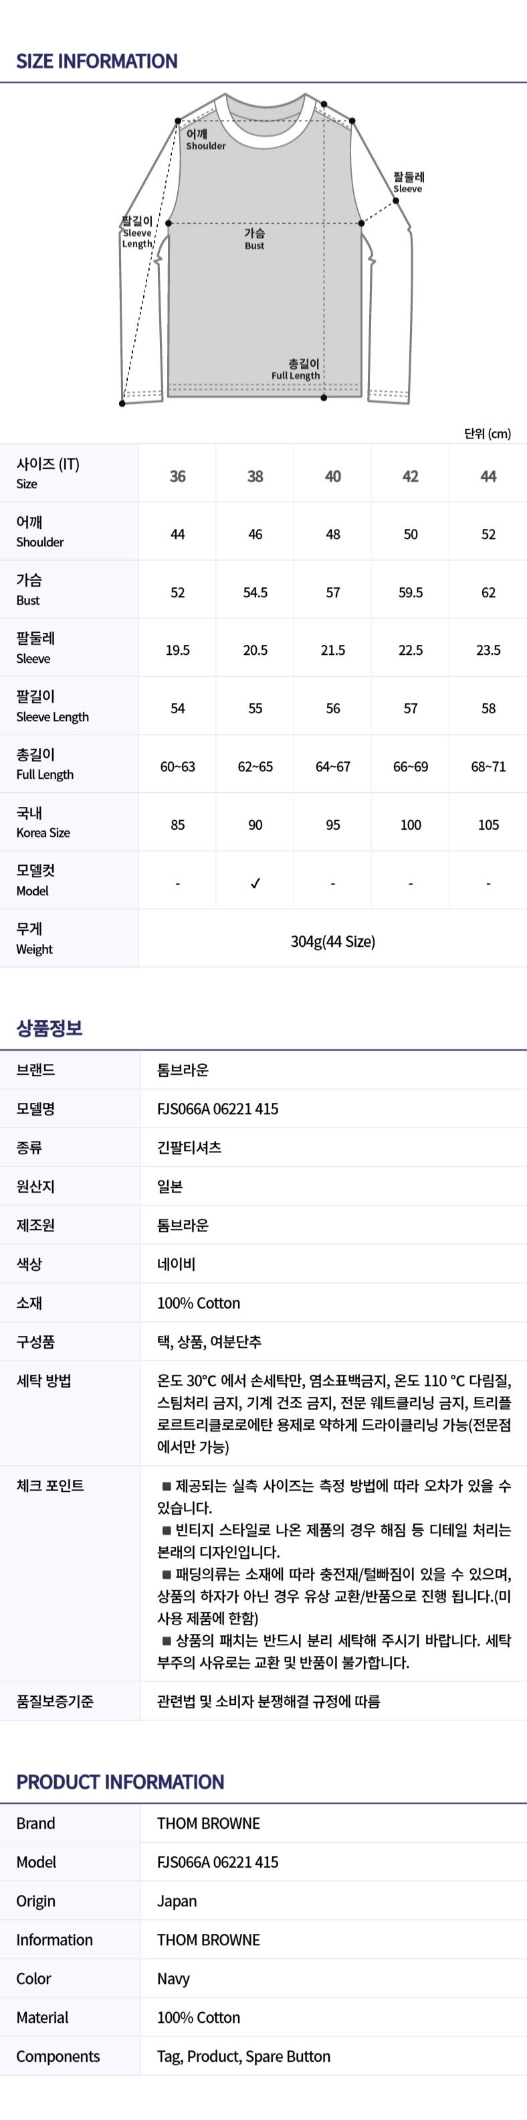
Task: Click the 100% Cotton value beside 소재
Action: pos(199,1303)
